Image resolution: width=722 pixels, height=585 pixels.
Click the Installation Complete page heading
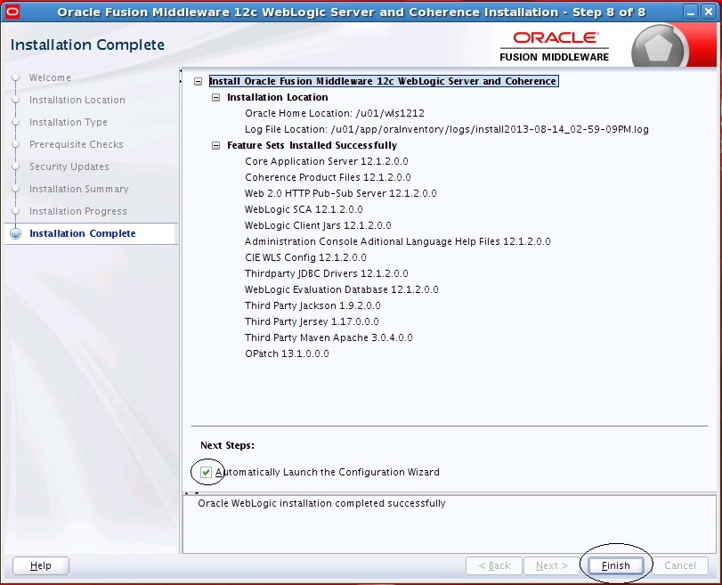coord(87,45)
